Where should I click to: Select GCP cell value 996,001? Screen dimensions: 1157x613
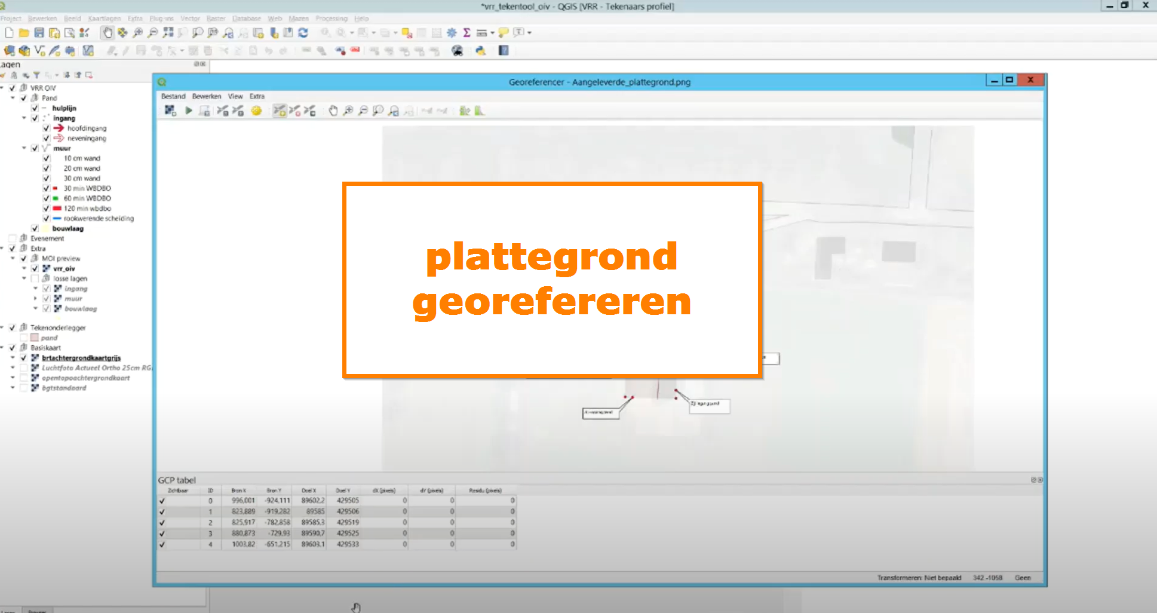click(x=243, y=501)
